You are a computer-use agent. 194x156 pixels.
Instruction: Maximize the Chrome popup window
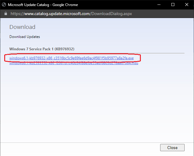click(173, 5)
